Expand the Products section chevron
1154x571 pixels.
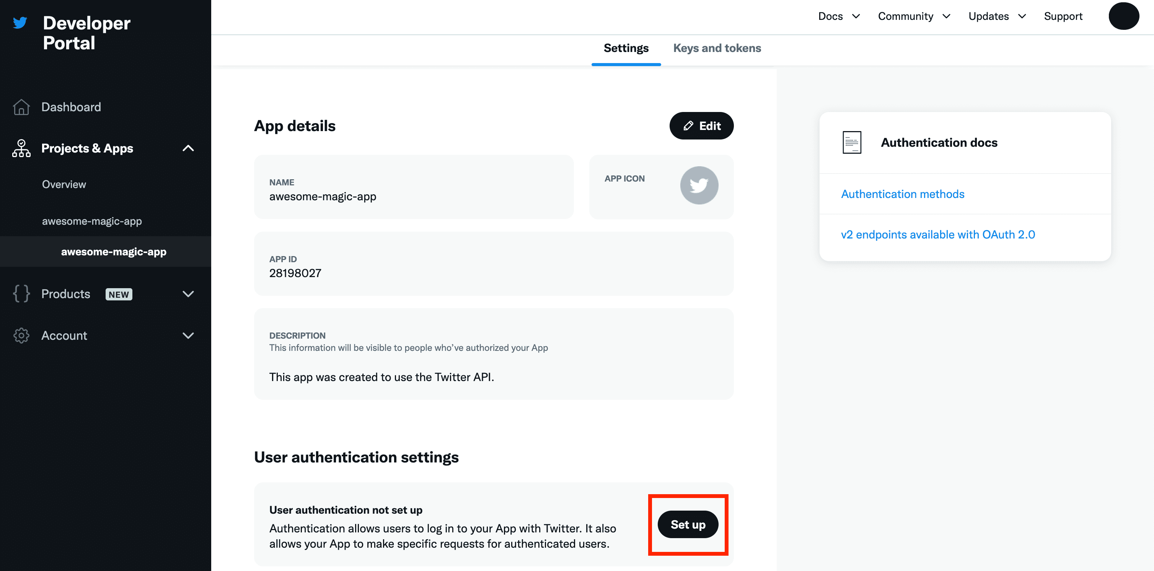[x=188, y=294]
